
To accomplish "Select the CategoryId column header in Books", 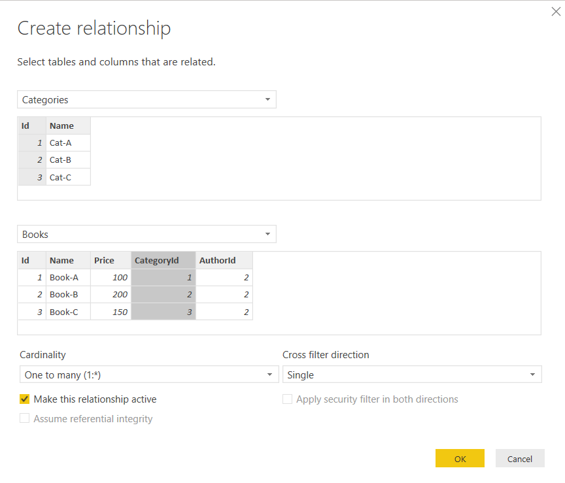I will coord(156,260).
